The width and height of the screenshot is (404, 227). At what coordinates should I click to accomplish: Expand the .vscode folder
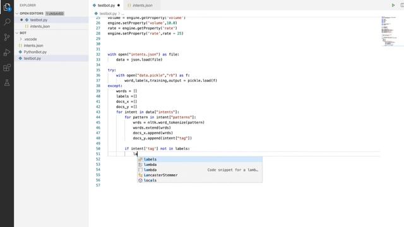pos(21,39)
